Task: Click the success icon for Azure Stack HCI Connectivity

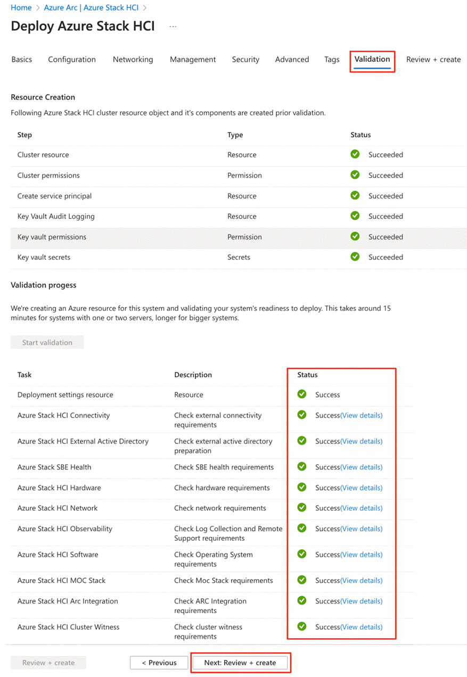Action: (302, 415)
